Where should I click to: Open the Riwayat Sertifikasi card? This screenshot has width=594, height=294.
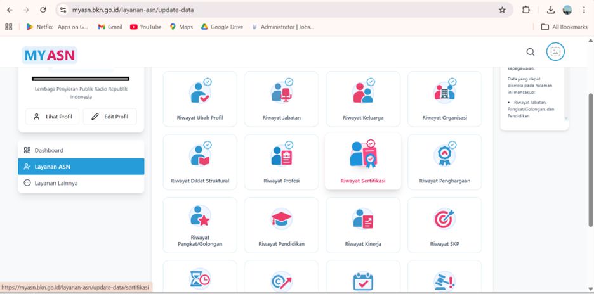click(x=363, y=161)
